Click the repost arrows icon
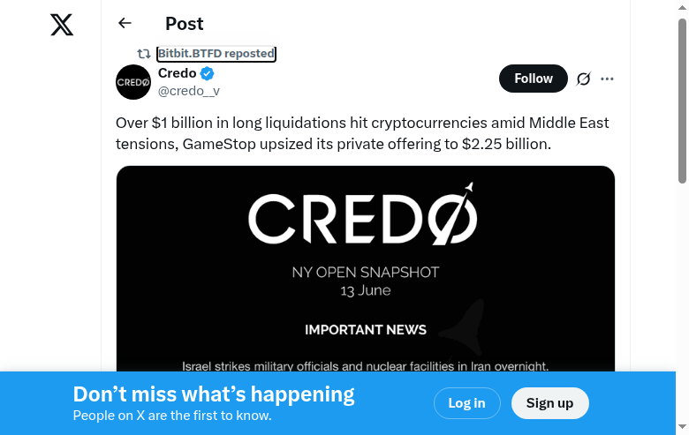The width and height of the screenshot is (689, 435). (x=143, y=54)
